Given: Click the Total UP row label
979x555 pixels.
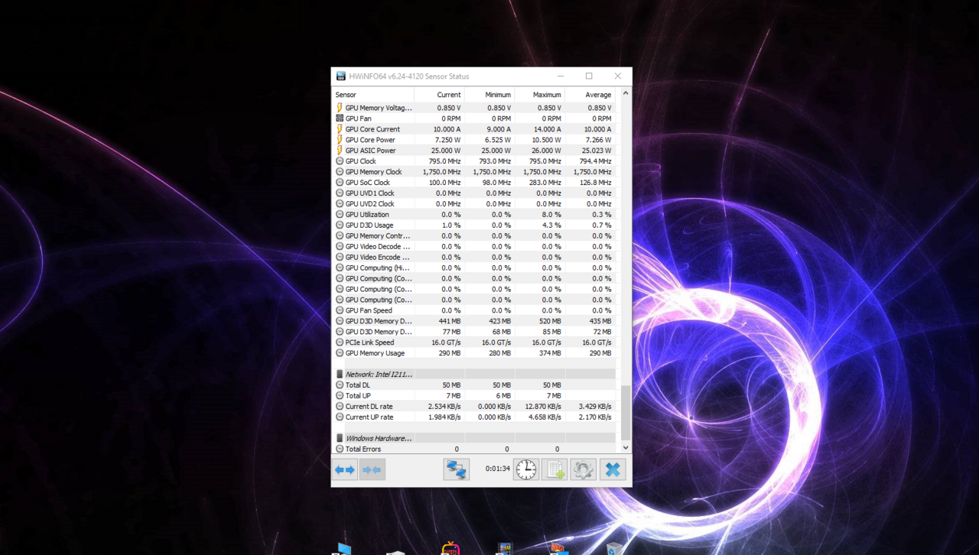Looking at the screenshot, I should coord(358,396).
